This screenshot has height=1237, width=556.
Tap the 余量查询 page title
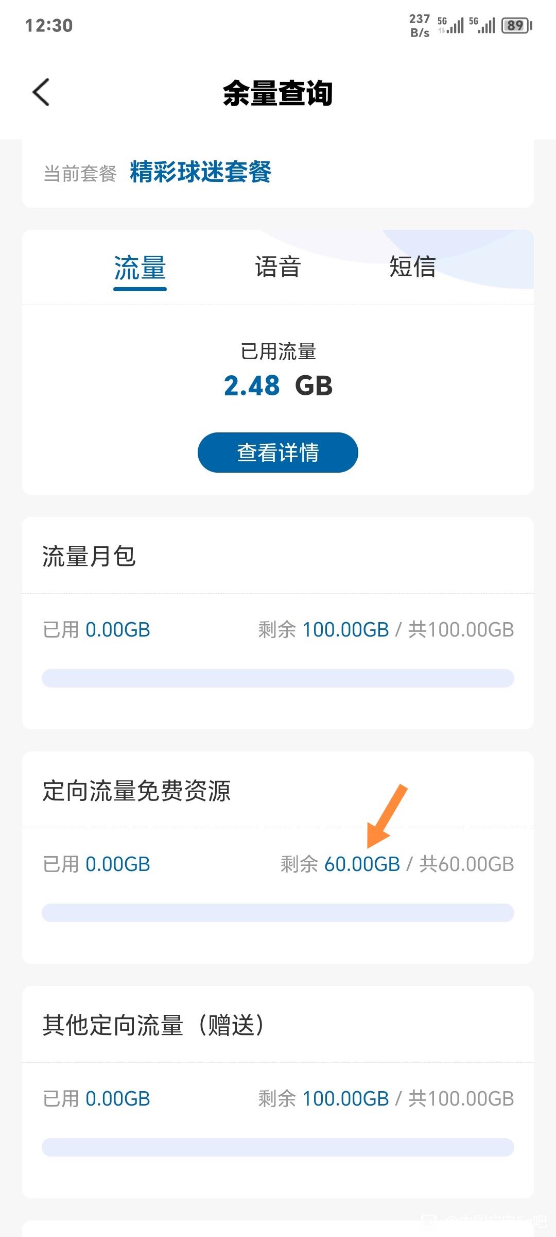[278, 93]
